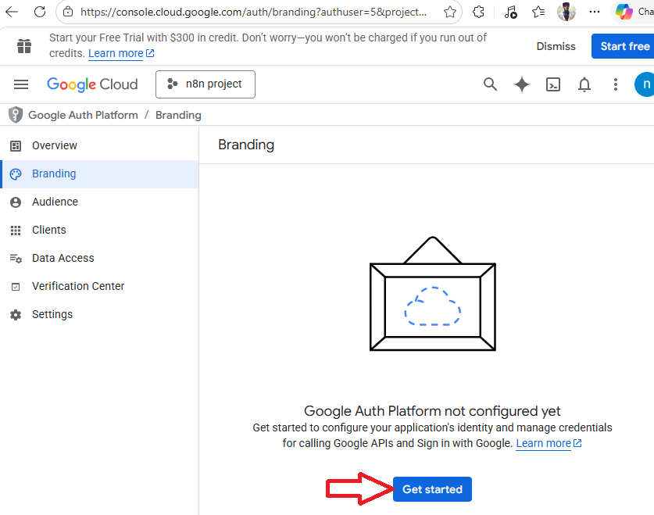Open the n8n project selector
This screenshot has width=654, height=515.
tap(205, 84)
